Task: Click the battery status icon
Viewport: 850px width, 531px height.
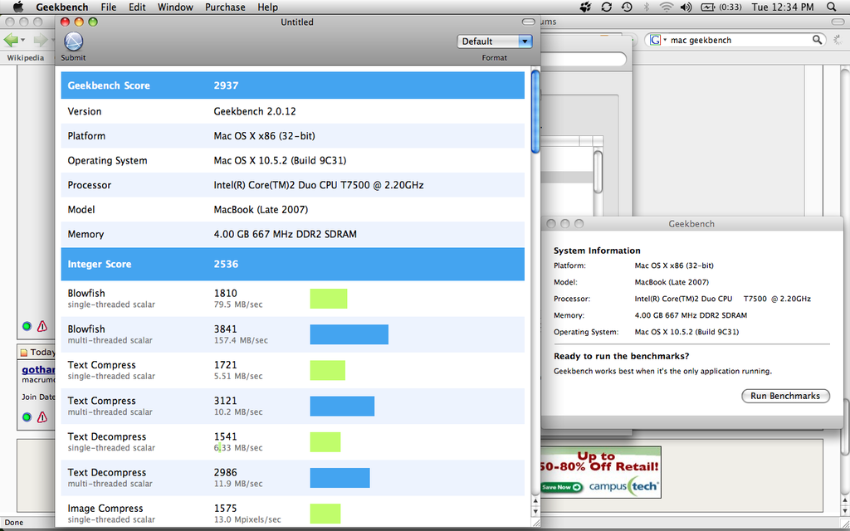Action: (708, 7)
